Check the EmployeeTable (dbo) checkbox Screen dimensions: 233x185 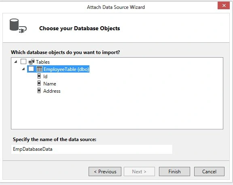pos(31,69)
